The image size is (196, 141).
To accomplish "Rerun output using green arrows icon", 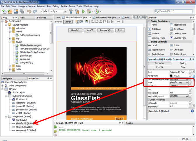I will (56, 127).
